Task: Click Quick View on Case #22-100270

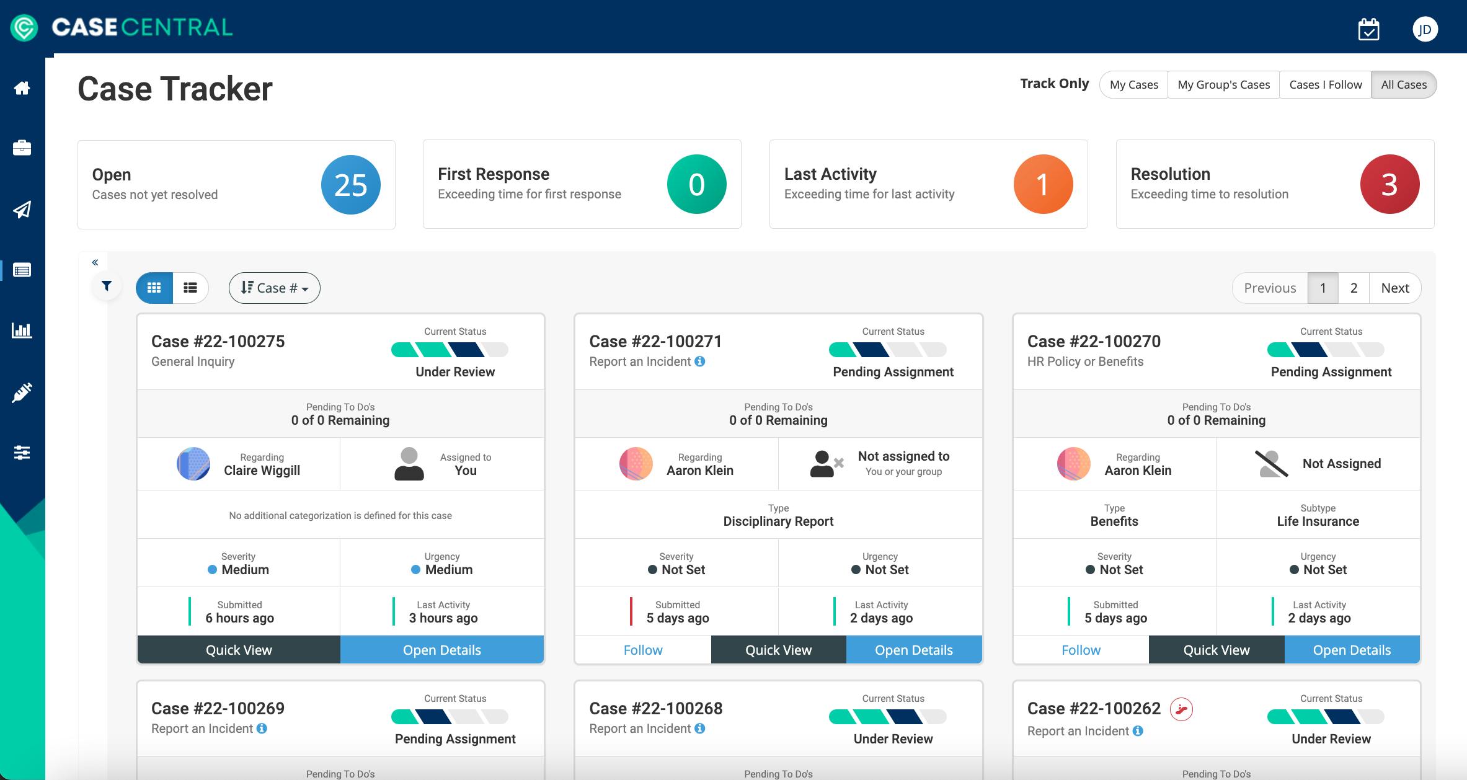Action: point(1217,649)
